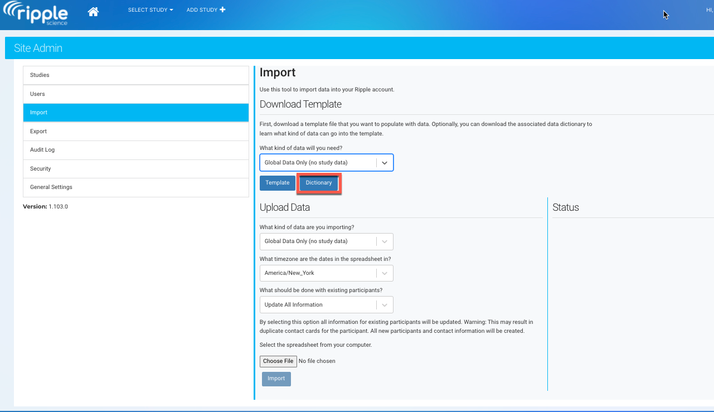Navigate to Security settings

135,169
